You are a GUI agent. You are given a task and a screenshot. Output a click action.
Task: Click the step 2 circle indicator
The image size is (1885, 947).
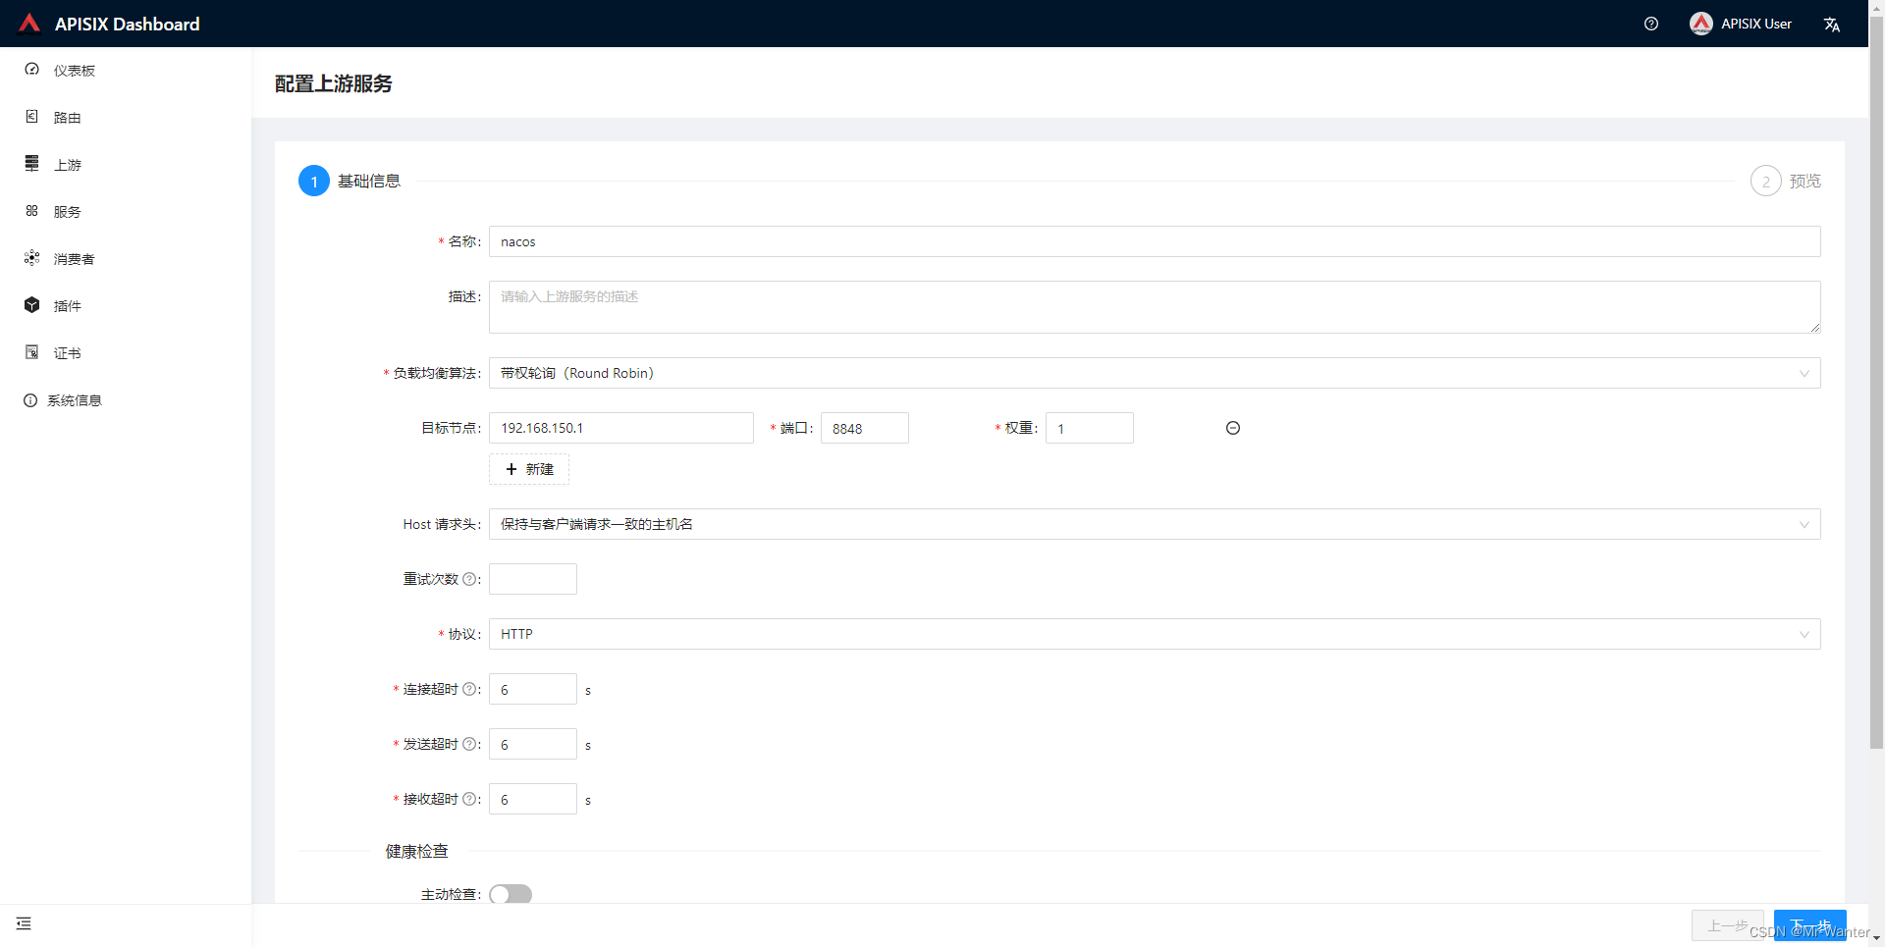(x=1766, y=181)
